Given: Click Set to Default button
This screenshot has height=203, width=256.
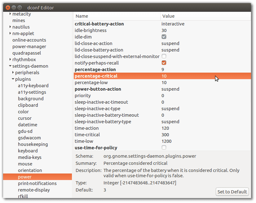Looking at the screenshot, I should pos(232,192).
